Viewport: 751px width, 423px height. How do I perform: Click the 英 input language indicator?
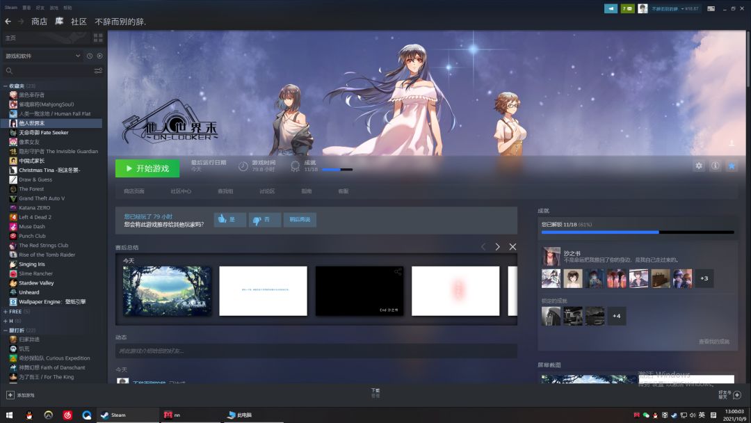pos(702,415)
